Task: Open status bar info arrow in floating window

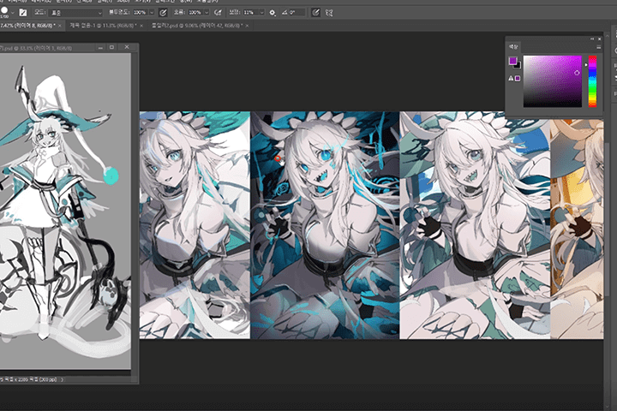Action: point(63,379)
